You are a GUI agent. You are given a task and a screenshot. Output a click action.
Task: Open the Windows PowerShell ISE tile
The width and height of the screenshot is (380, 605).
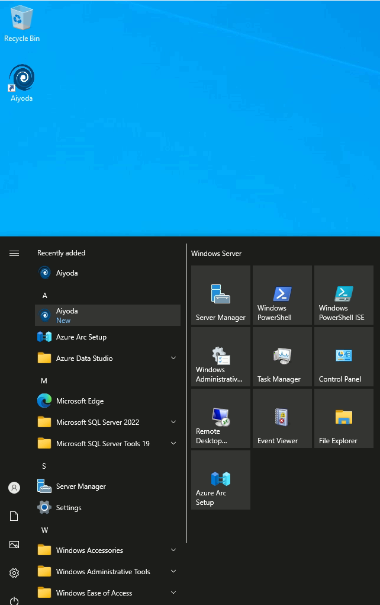point(344,295)
